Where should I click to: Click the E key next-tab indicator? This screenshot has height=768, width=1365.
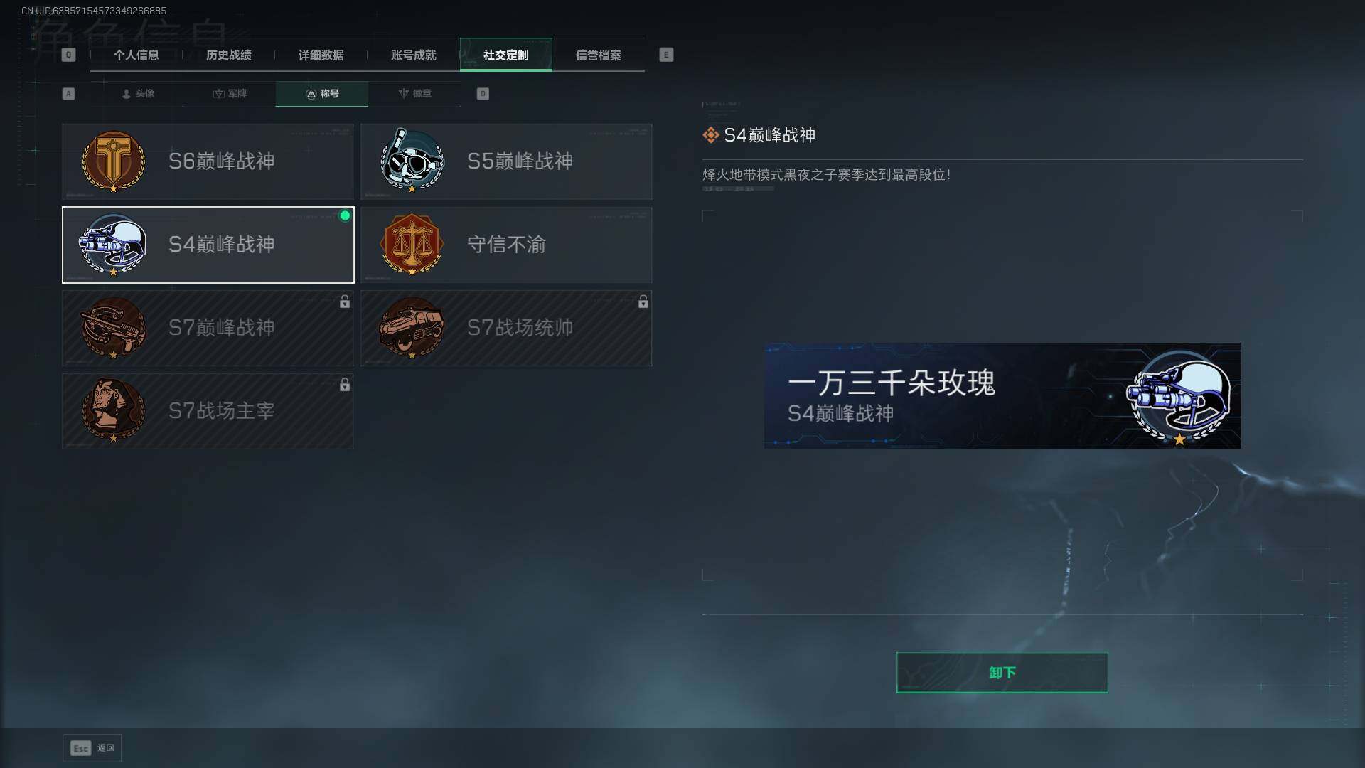click(x=666, y=55)
